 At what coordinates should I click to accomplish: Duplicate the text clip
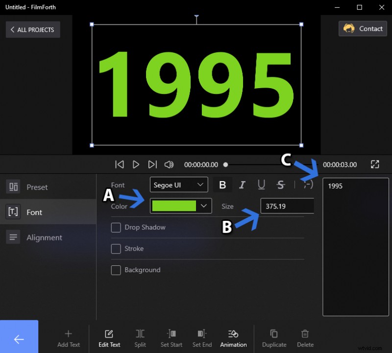274,338
